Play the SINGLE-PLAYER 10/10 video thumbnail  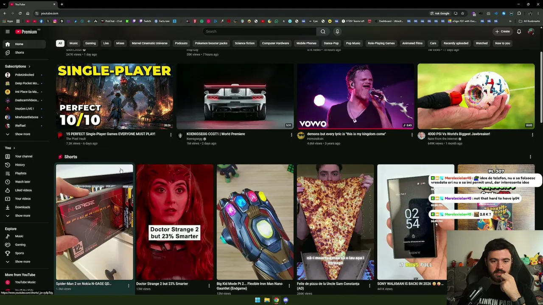(115, 96)
